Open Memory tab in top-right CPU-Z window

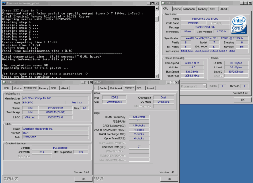click(x=203, y=9)
